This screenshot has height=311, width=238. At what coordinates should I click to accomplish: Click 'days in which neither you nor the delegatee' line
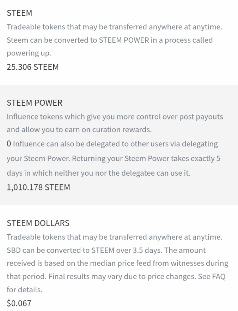98,173
